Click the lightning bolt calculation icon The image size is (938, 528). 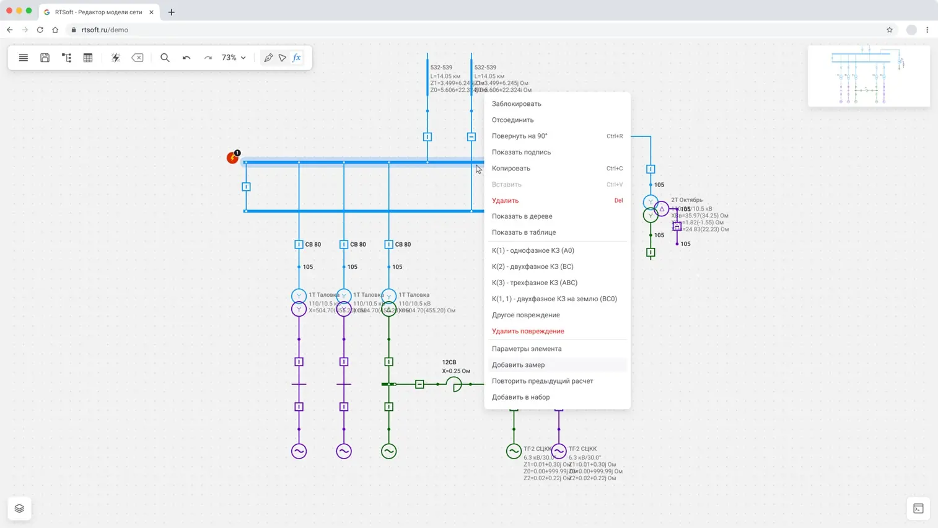click(115, 58)
